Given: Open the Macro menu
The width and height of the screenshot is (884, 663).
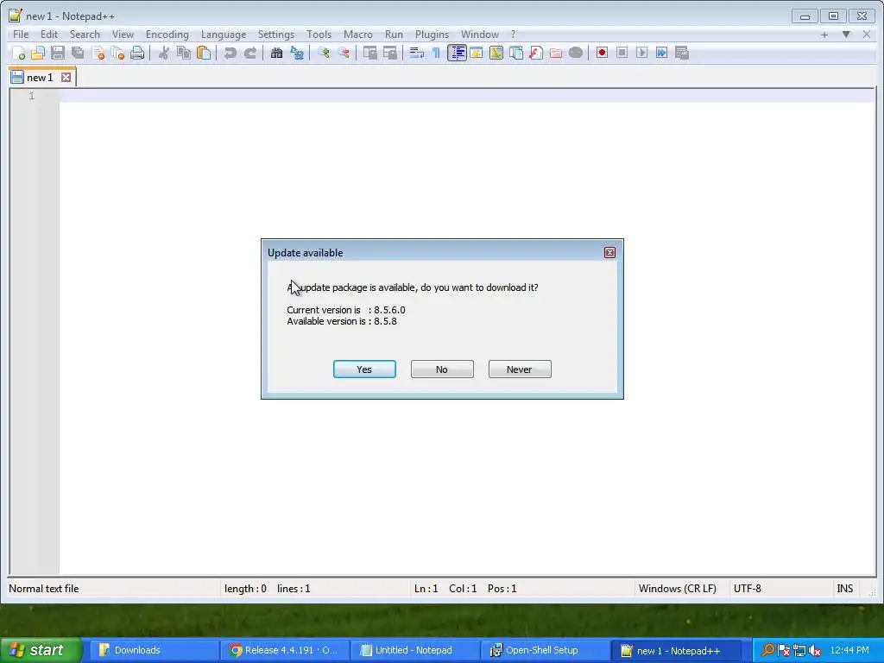Looking at the screenshot, I should 358,35.
